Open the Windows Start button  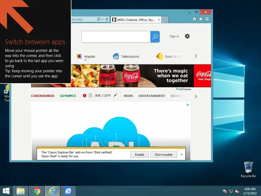6,191
